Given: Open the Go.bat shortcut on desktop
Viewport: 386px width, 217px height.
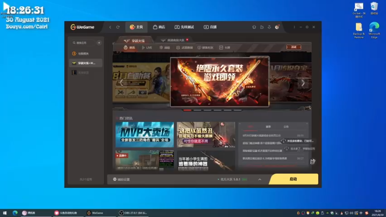Looking at the screenshot, I should 359,10.
